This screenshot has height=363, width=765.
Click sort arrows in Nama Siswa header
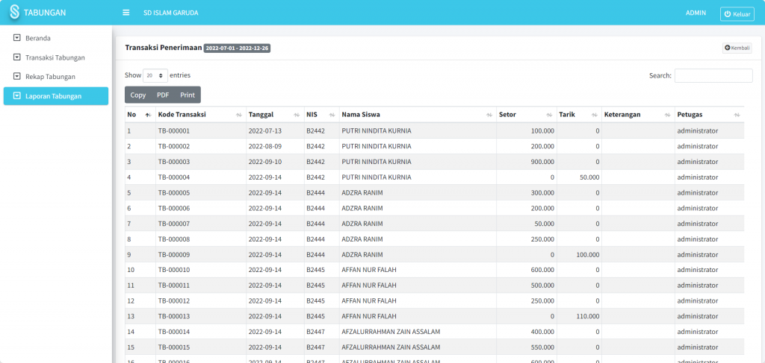click(489, 115)
